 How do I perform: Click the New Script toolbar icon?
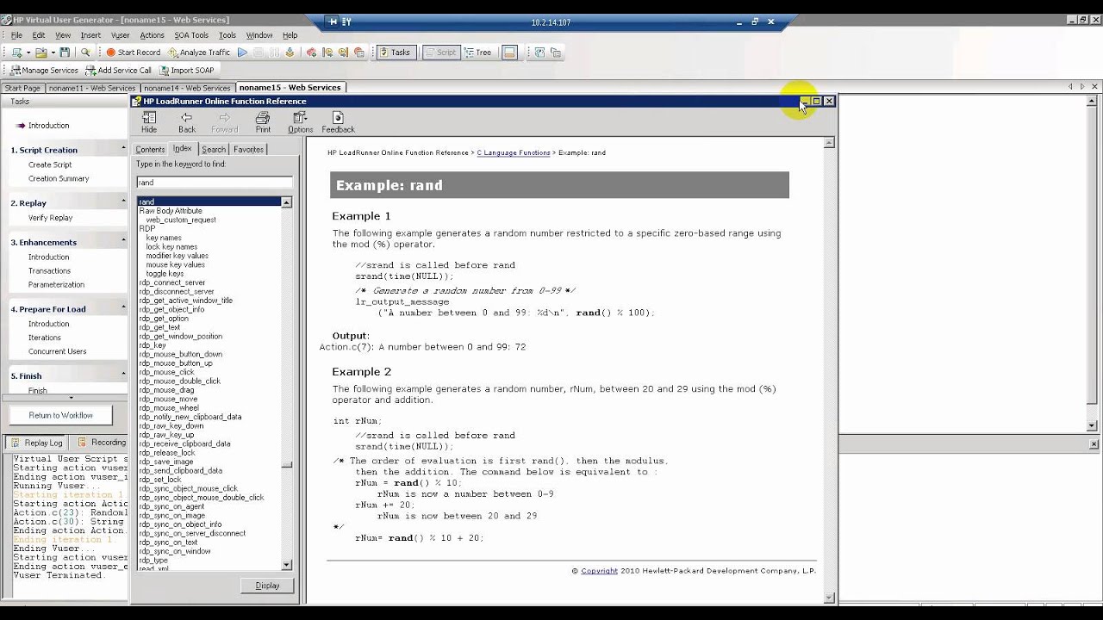point(16,53)
